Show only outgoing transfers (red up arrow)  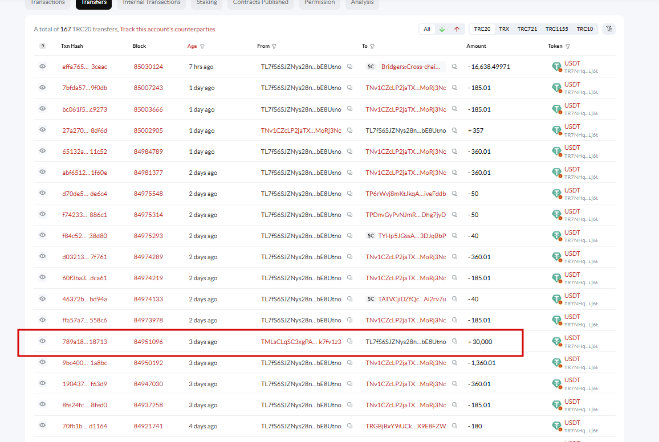pyautogui.click(x=457, y=29)
